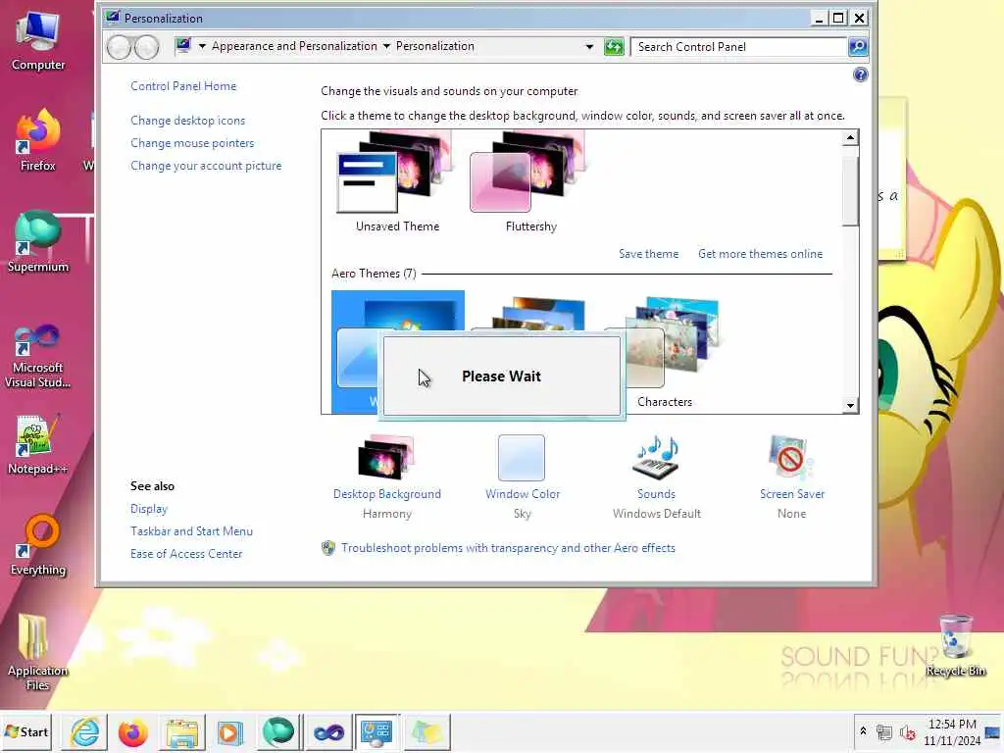Screen dimensions: 1004x753
Task: Select the Fluttershy theme
Action: pyautogui.click(x=530, y=182)
